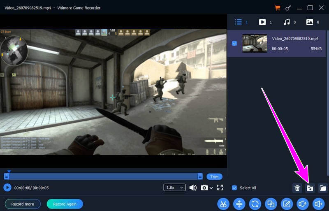Enter fullscreen playback mode
329x211 pixels.
pos(220,188)
